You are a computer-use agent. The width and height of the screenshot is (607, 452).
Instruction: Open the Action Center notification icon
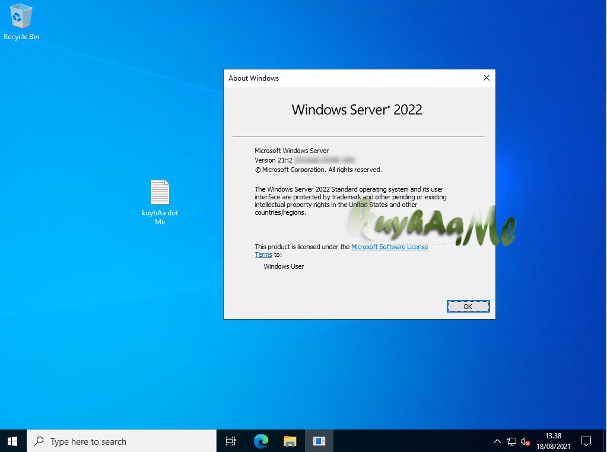click(x=586, y=441)
